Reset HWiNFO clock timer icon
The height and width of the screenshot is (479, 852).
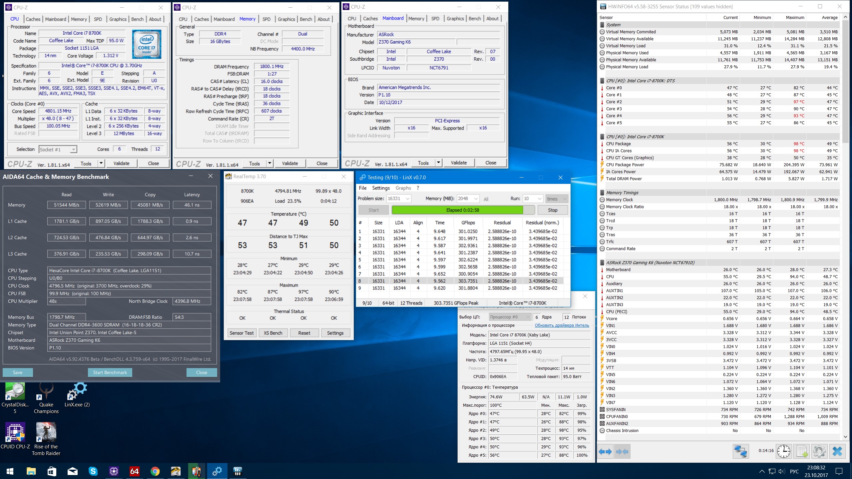pos(784,452)
